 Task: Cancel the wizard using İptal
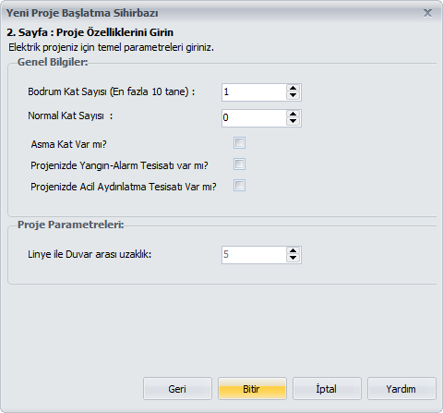(x=327, y=389)
